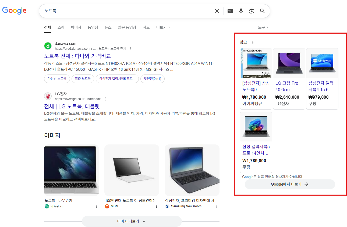
Task: Select the 가성비 노트북 chip
Action: tap(57, 79)
